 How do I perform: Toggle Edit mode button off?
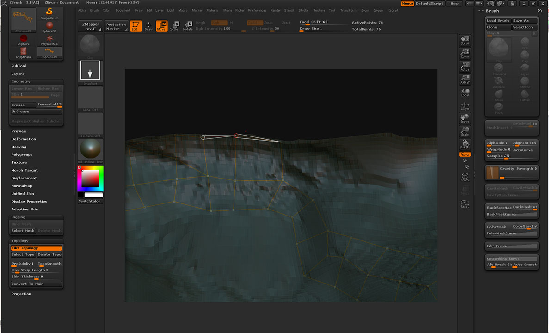coord(136,26)
